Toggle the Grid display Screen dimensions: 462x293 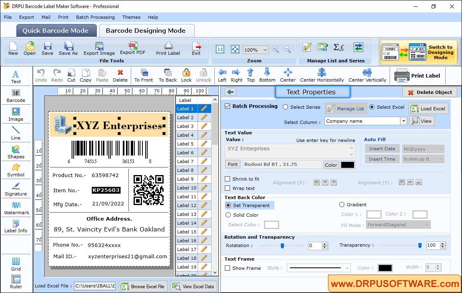click(x=16, y=264)
